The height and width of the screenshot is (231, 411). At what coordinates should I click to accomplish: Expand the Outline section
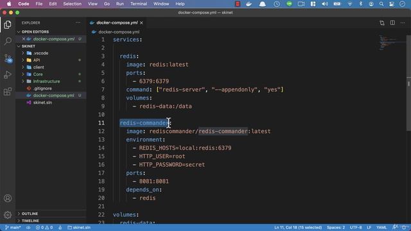[x=30, y=214]
